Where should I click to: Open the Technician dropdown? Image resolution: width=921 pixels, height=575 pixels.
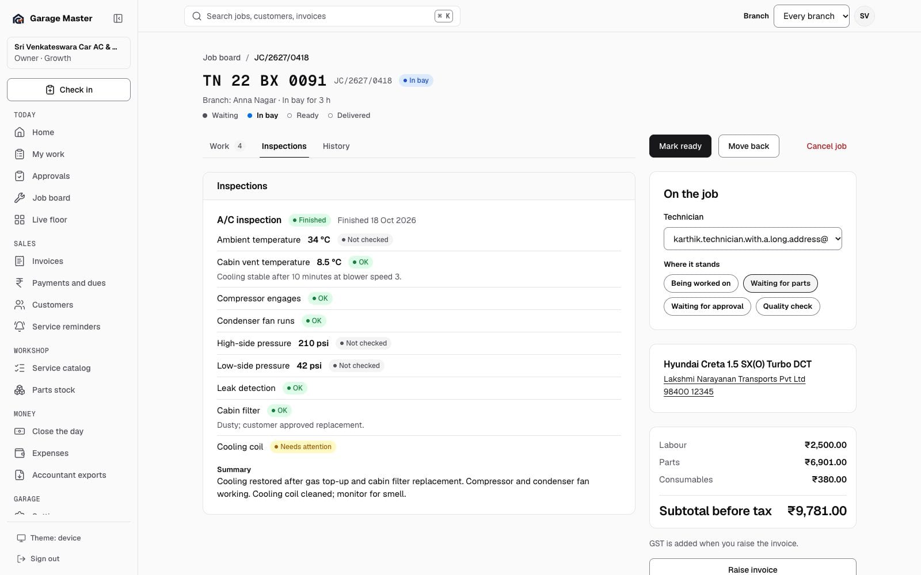pyautogui.click(x=752, y=239)
